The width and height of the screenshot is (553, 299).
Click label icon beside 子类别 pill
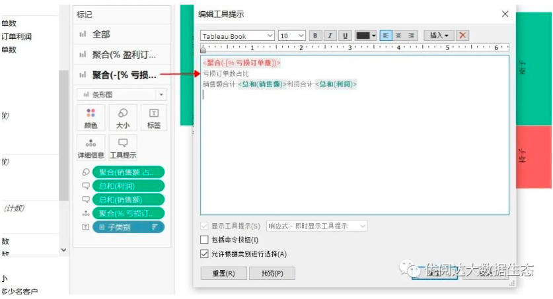(x=86, y=227)
